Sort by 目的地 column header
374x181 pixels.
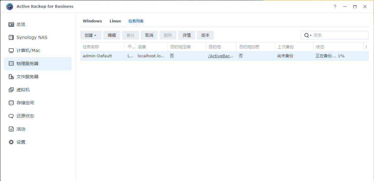coord(221,47)
